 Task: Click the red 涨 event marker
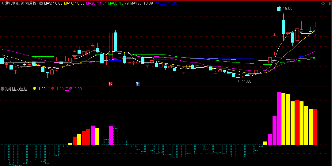[x=110, y=84]
